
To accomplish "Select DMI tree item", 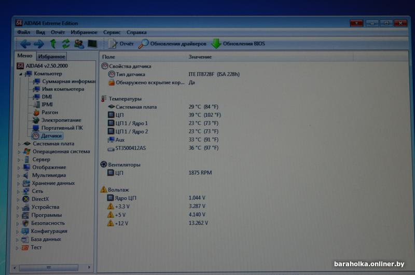I will (43, 97).
